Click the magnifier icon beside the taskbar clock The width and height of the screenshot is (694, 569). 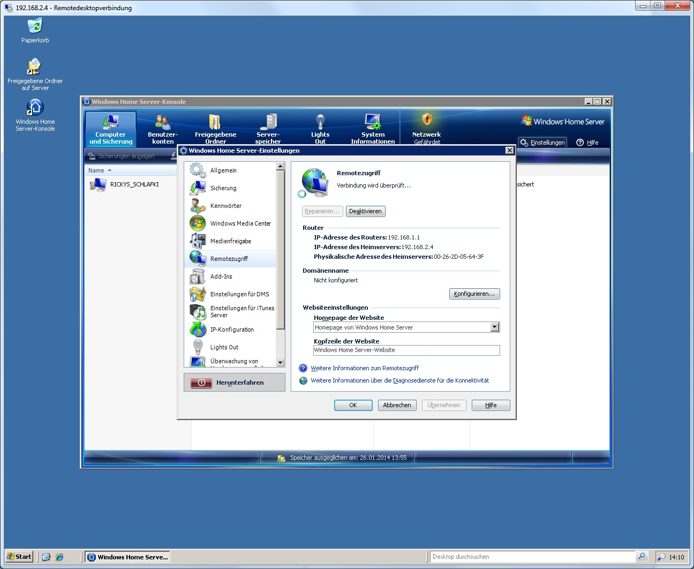(661, 557)
